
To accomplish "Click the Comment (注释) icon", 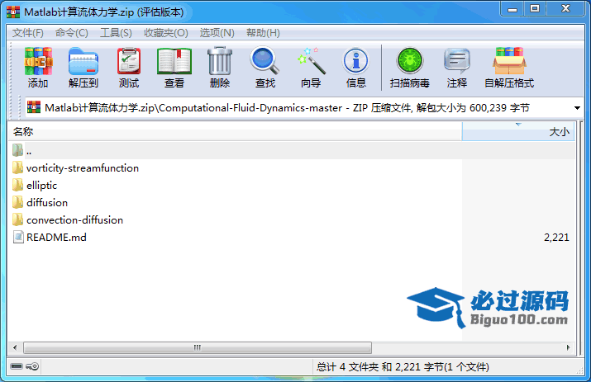I will [457, 67].
